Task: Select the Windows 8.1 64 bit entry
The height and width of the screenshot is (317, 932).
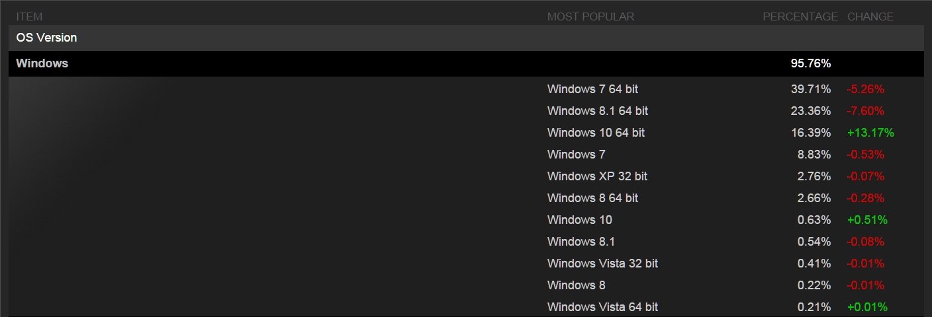Action: [597, 111]
